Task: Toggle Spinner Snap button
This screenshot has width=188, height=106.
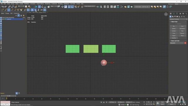Action: coord(79,7)
